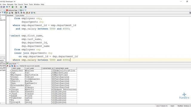Click the Save icon in main toolbar
This screenshot has height=107, width=191.
1,7
